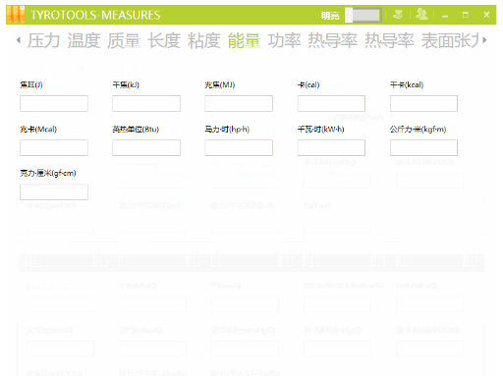Go to the 粘度 tab

(x=204, y=41)
